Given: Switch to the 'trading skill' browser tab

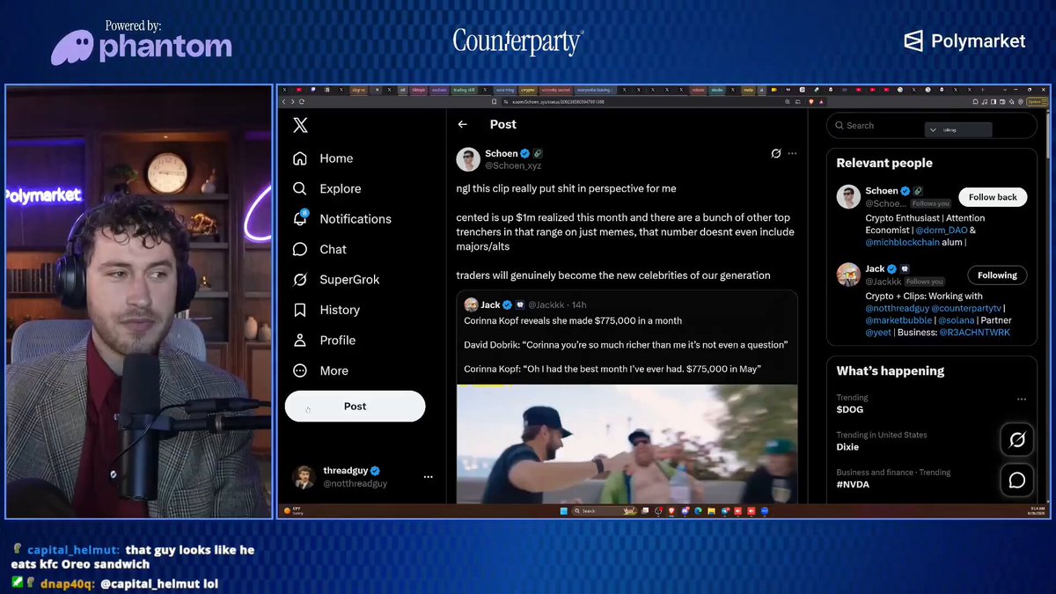Looking at the screenshot, I should (x=464, y=90).
